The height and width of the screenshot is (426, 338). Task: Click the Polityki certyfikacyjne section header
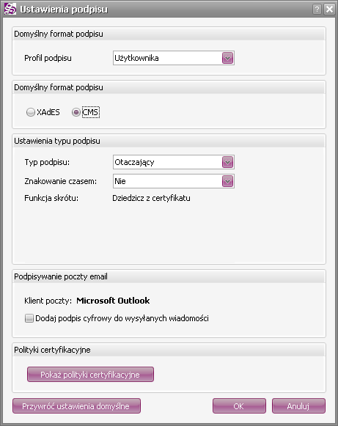pyautogui.click(x=52, y=350)
